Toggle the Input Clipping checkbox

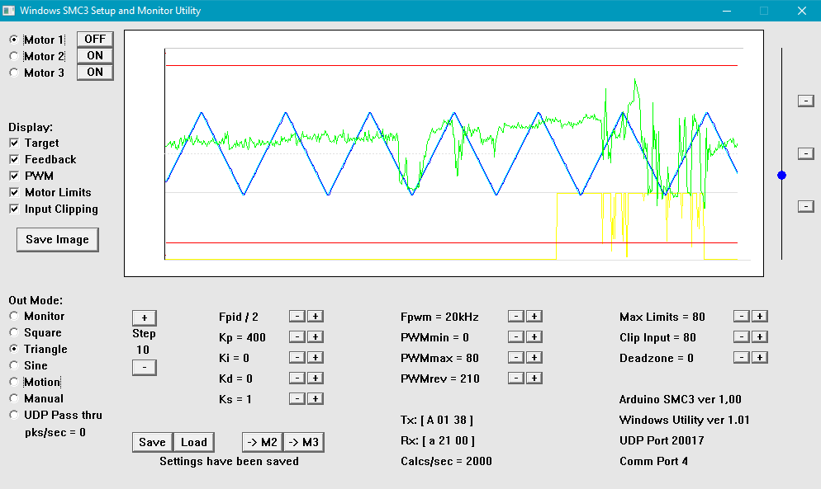click(x=14, y=209)
